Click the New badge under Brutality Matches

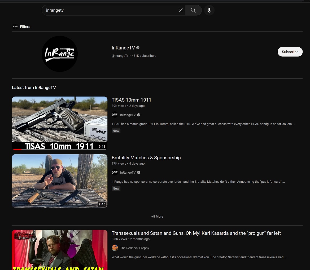[116, 189]
